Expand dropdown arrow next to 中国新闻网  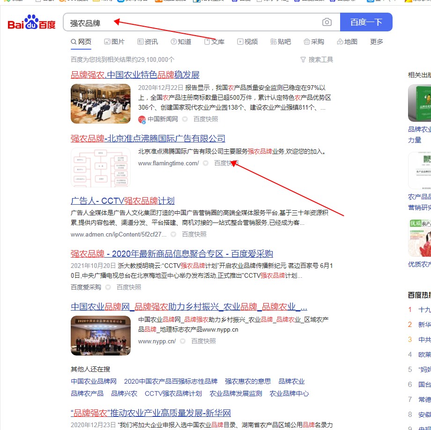(185, 119)
